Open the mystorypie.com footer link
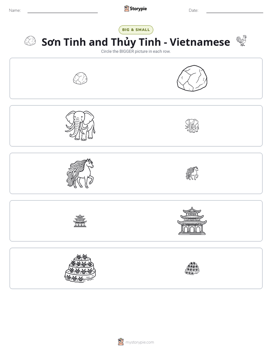The width and height of the screenshot is (272, 353). pyautogui.click(x=139, y=342)
